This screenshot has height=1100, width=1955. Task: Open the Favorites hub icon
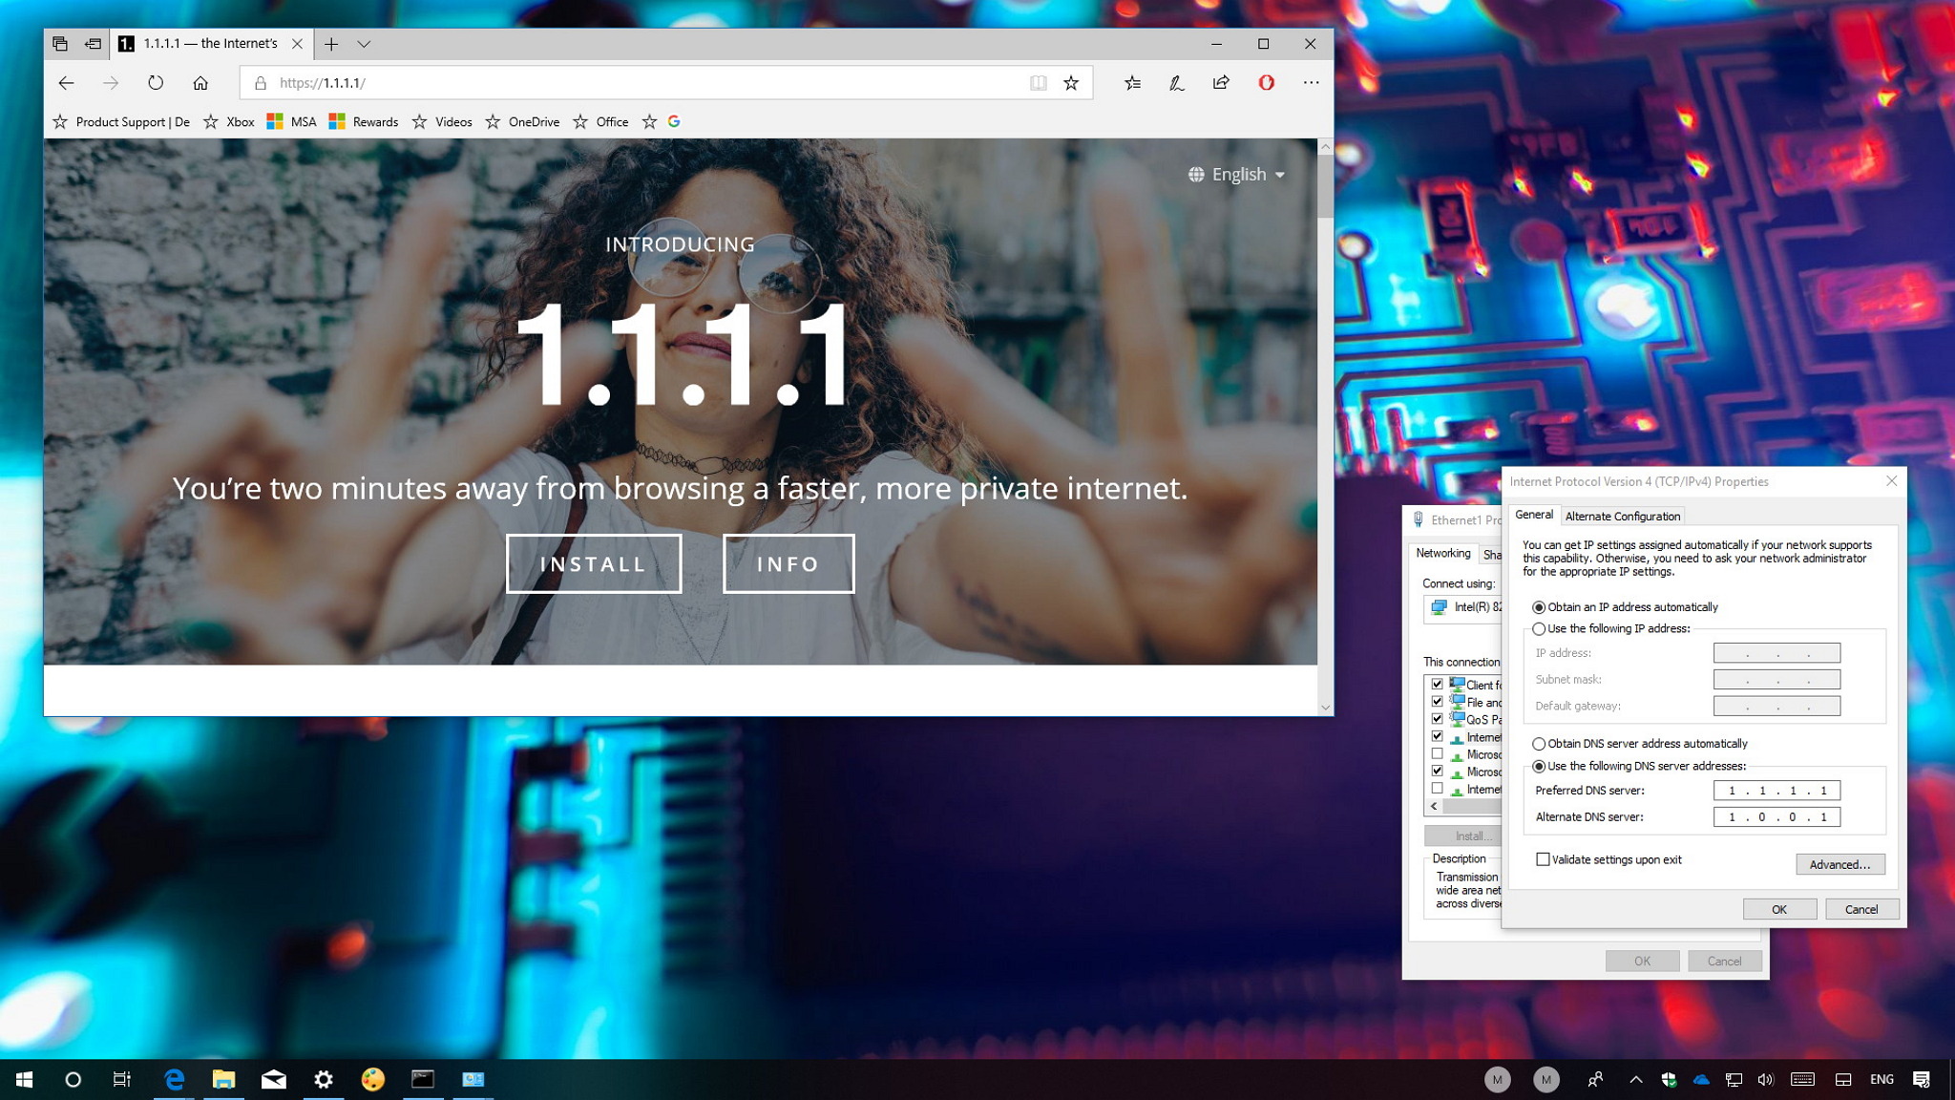[1132, 83]
